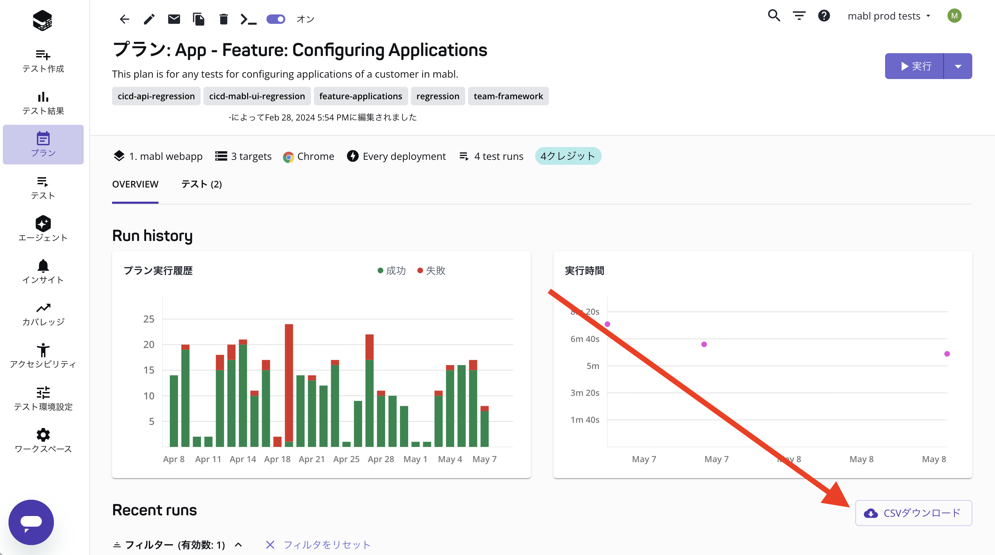Select プラン in the sidebar
Viewport: 995px width, 555px height.
[x=43, y=145]
